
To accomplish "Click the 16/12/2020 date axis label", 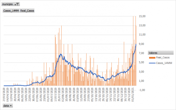I will pyautogui.click(x=125, y=95).
